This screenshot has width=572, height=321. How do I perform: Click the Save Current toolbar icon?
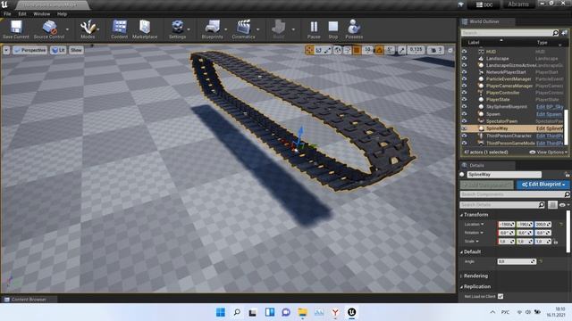tap(16, 29)
